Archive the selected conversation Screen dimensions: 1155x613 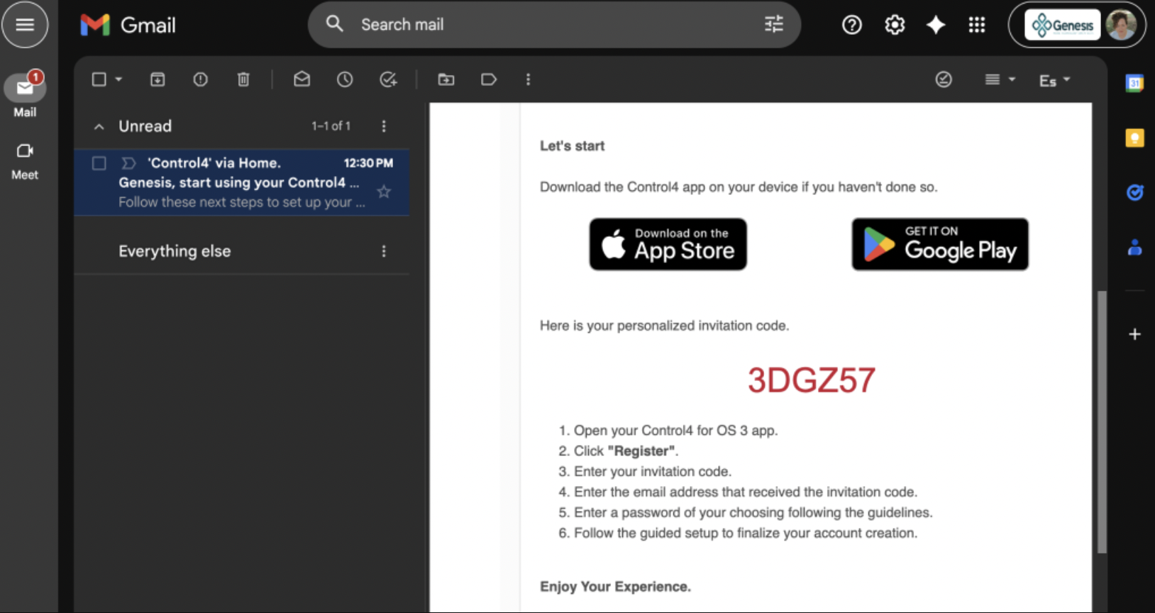click(x=157, y=79)
